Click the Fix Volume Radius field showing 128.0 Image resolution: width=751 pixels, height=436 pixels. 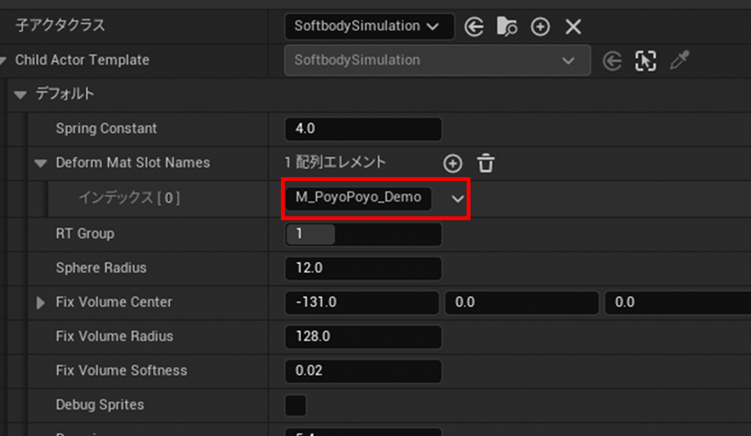coord(363,336)
